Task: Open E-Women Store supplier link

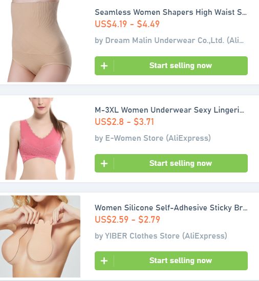Action: point(153,138)
